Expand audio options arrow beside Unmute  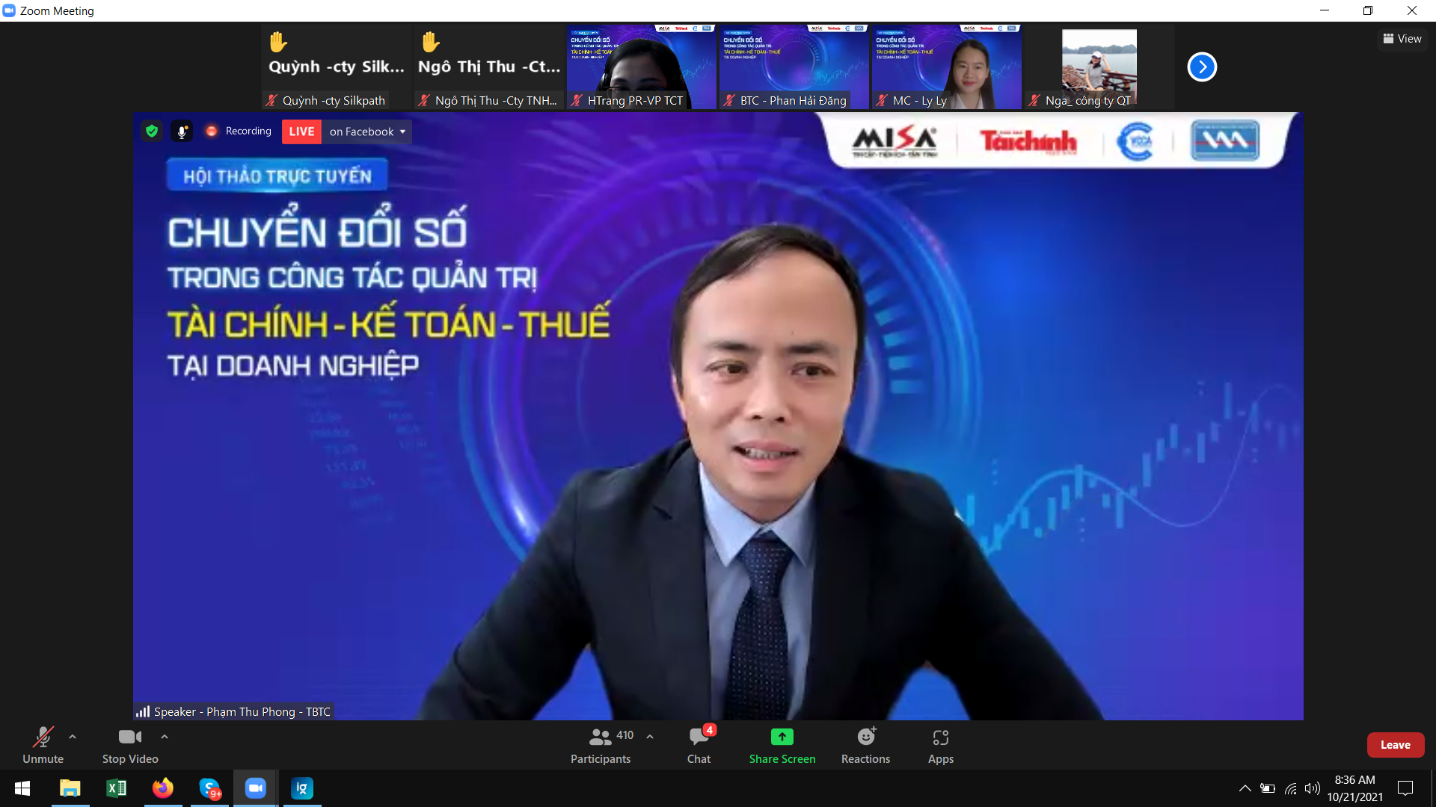tap(73, 737)
